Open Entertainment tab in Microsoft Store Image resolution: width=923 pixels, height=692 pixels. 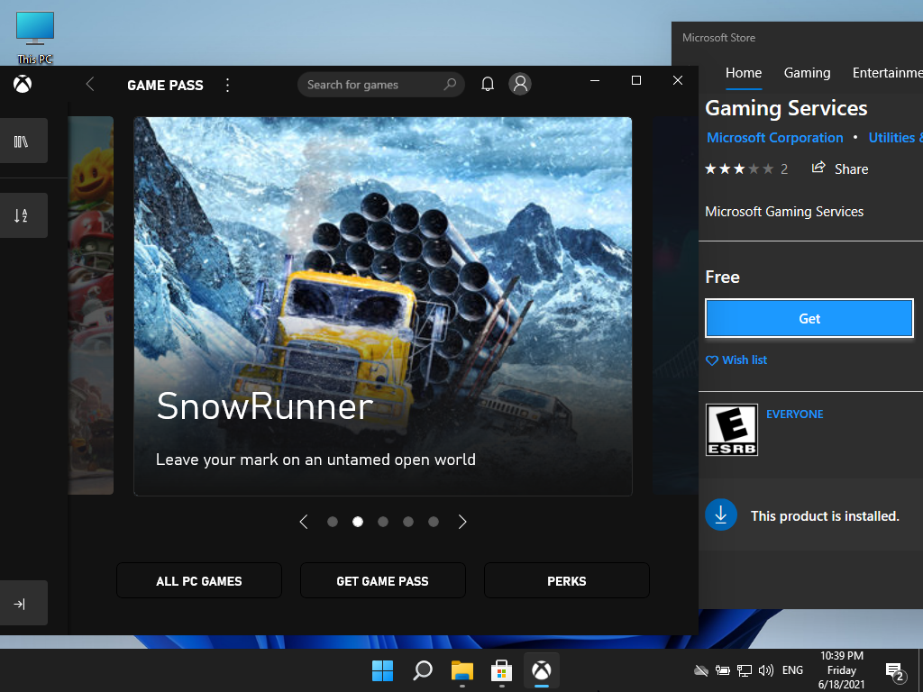[x=887, y=73]
